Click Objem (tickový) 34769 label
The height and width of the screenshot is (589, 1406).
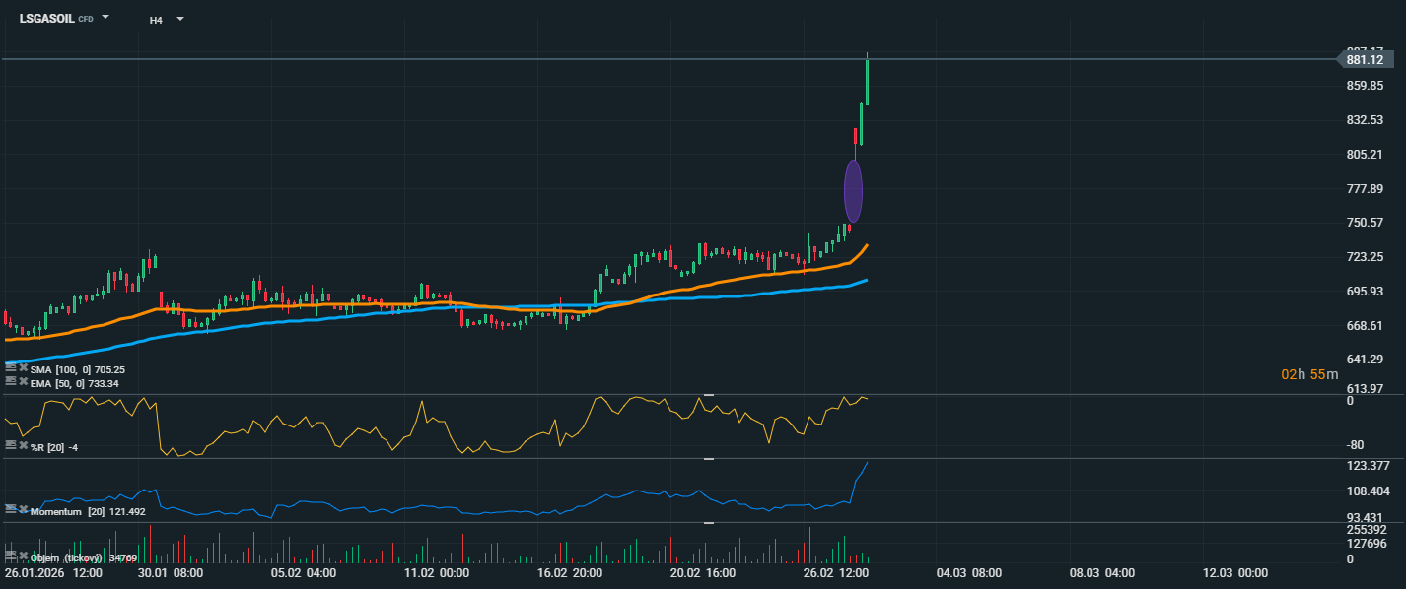tap(84, 558)
